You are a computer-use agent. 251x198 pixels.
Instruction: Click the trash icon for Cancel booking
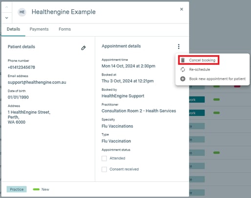pos(183,60)
